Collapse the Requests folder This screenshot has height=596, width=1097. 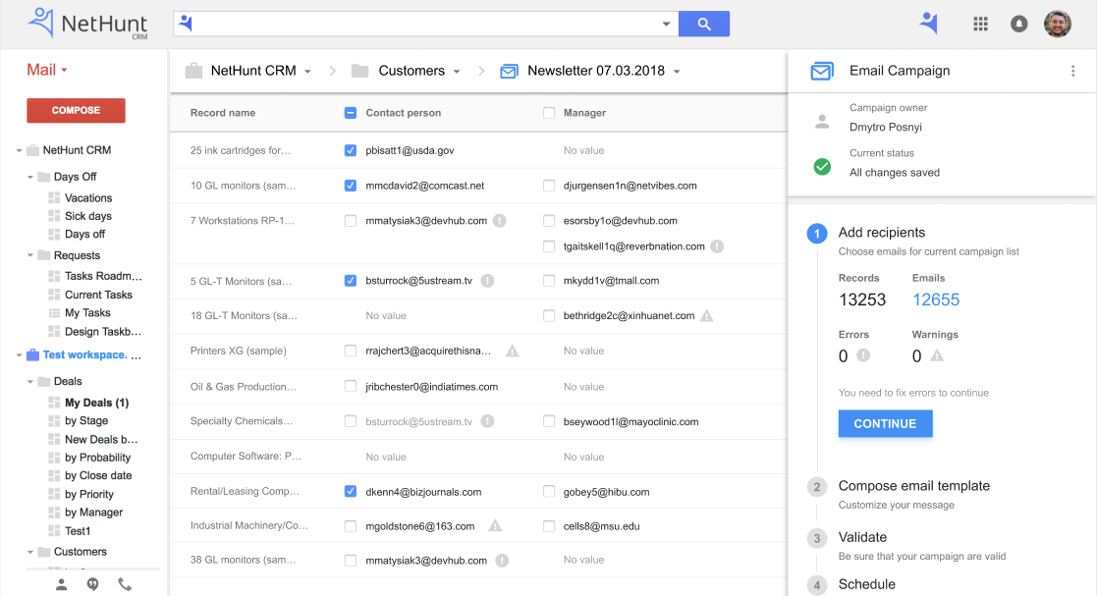[x=30, y=255]
